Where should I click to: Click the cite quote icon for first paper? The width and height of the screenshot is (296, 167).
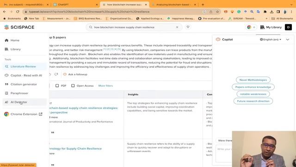pyautogui.click(x=53, y=133)
